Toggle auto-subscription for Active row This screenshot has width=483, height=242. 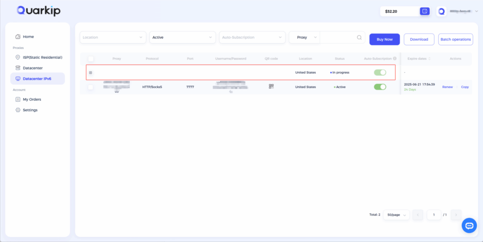click(380, 87)
